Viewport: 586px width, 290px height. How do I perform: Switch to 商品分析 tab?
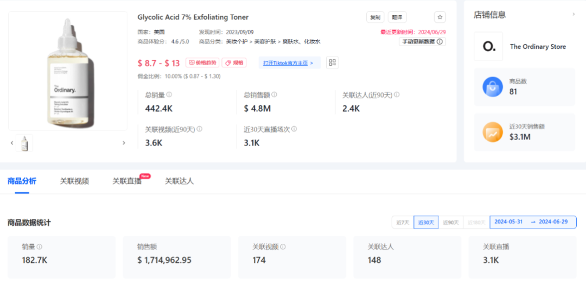click(x=22, y=181)
